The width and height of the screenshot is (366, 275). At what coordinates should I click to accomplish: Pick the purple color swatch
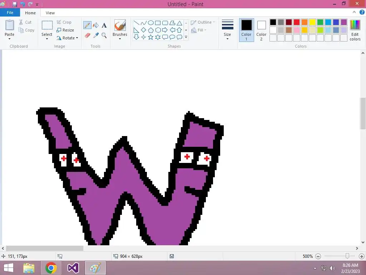point(344,22)
